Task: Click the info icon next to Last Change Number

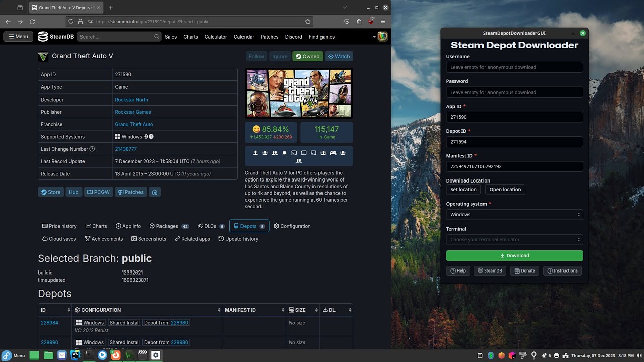Action: (92, 149)
